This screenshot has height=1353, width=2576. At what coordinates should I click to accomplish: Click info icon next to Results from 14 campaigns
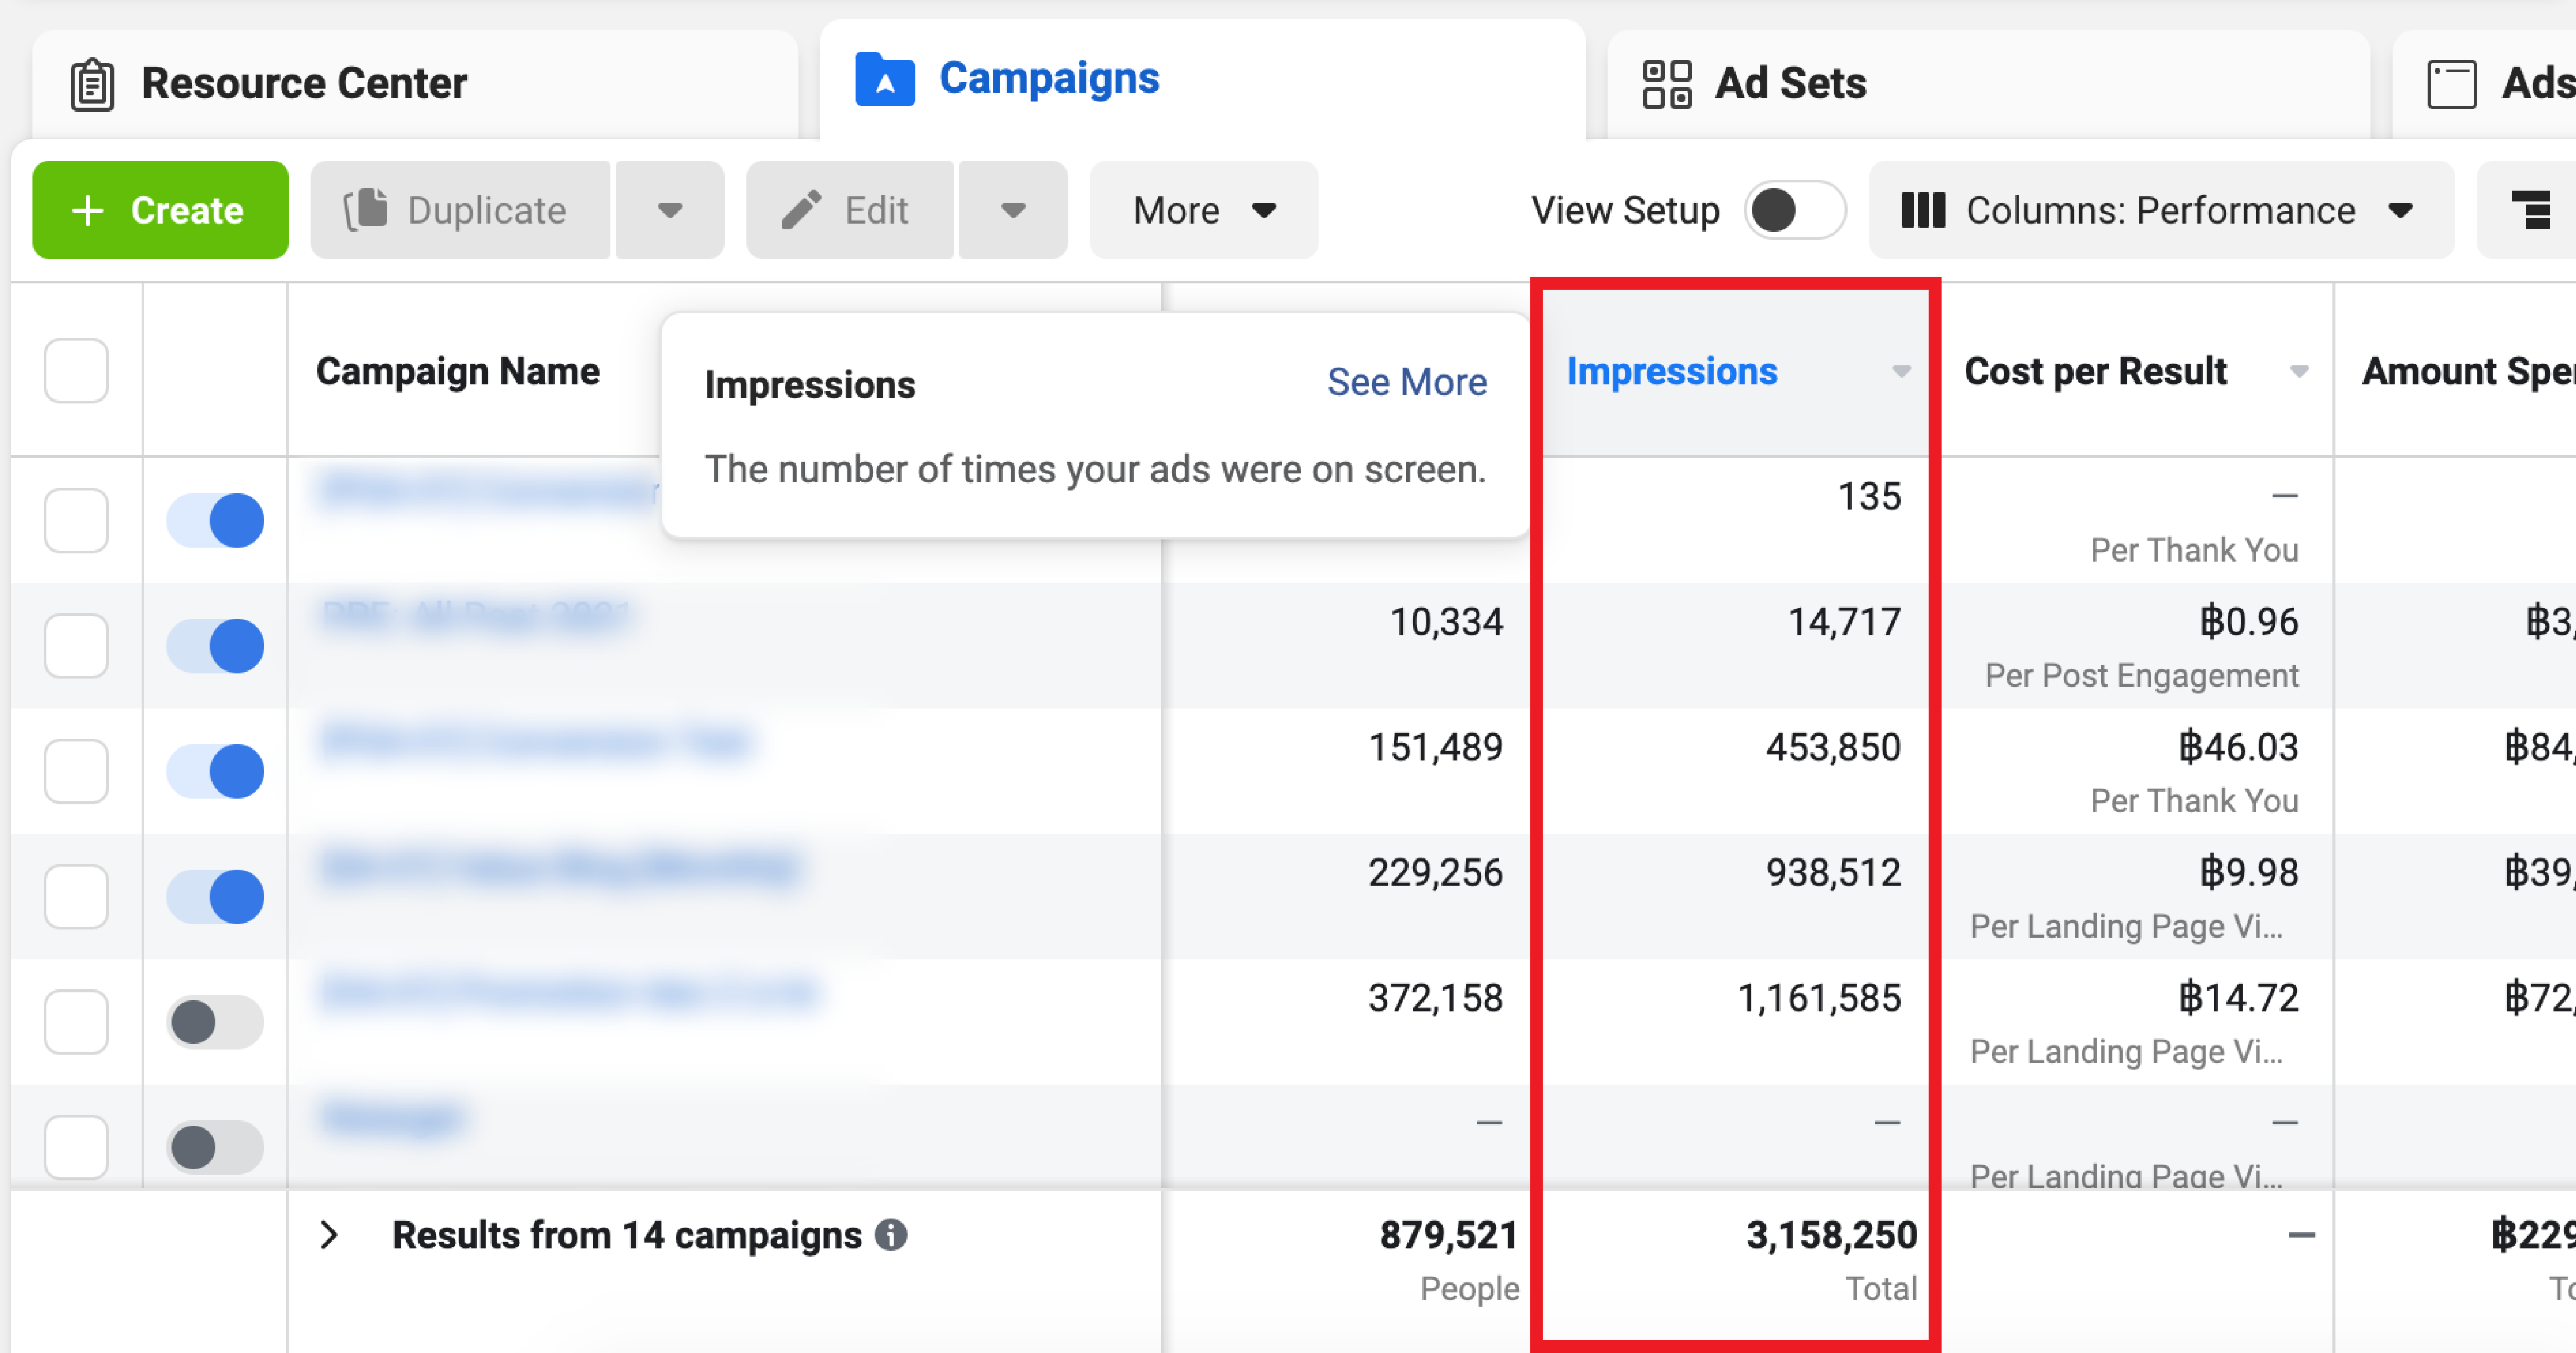coord(890,1235)
